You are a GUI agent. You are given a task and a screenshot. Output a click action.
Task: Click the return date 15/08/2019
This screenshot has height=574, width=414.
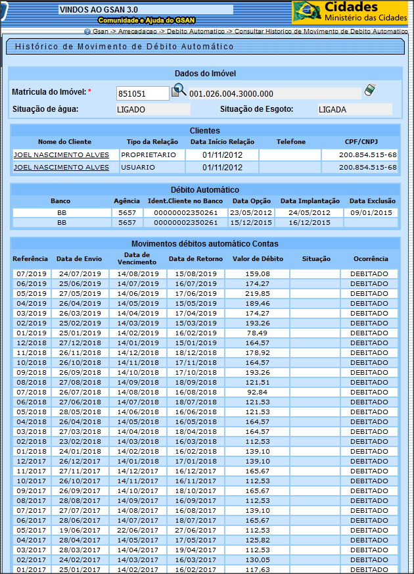196,274
